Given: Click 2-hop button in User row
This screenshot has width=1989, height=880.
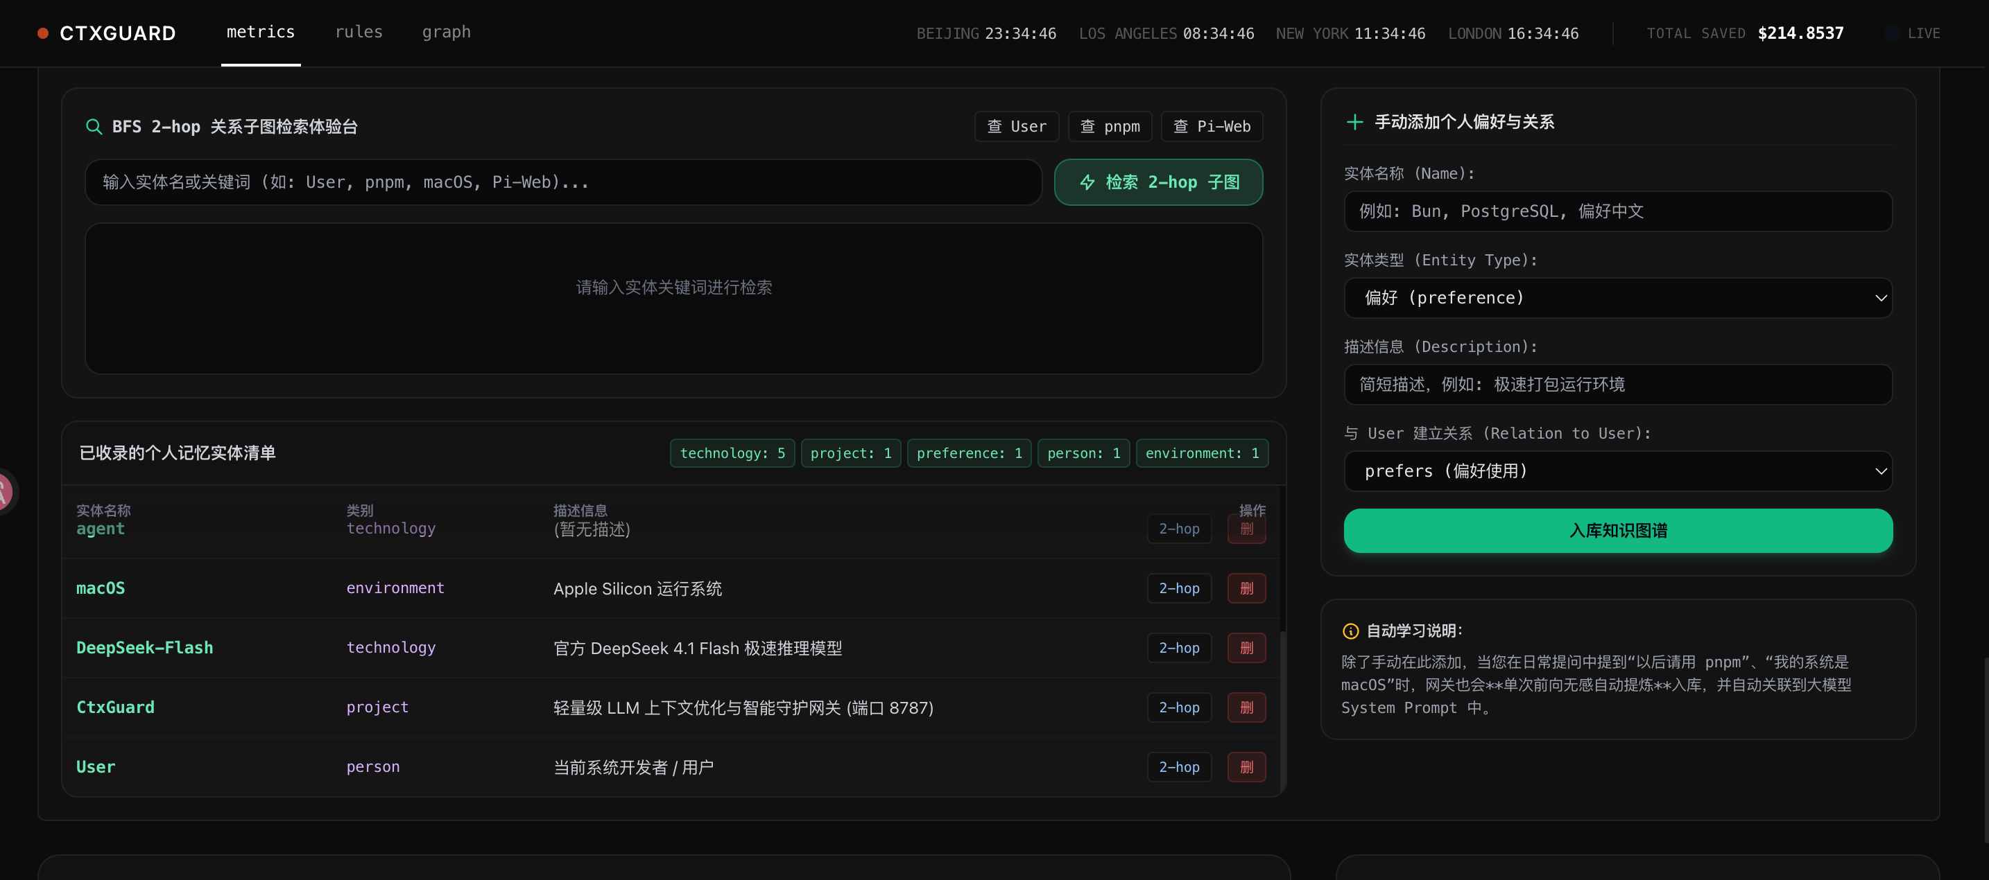Looking at the screenshot, I should coord(1179,767).
